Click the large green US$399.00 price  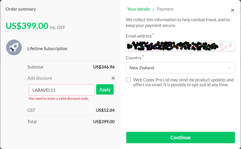[27, 26]
